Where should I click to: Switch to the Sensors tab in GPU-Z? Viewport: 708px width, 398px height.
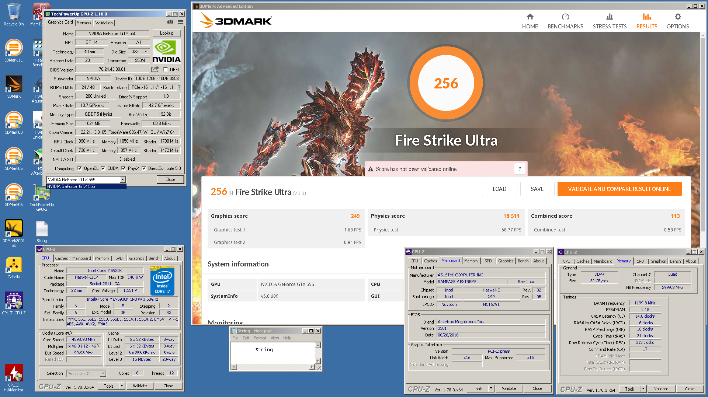(x=84, y=22)
